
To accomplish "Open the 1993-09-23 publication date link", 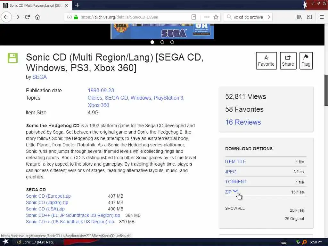I will click(101, 90).
